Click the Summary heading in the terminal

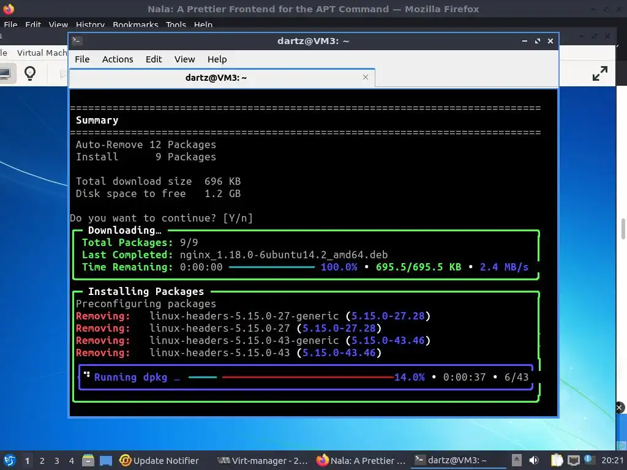[x=97, y=121]
